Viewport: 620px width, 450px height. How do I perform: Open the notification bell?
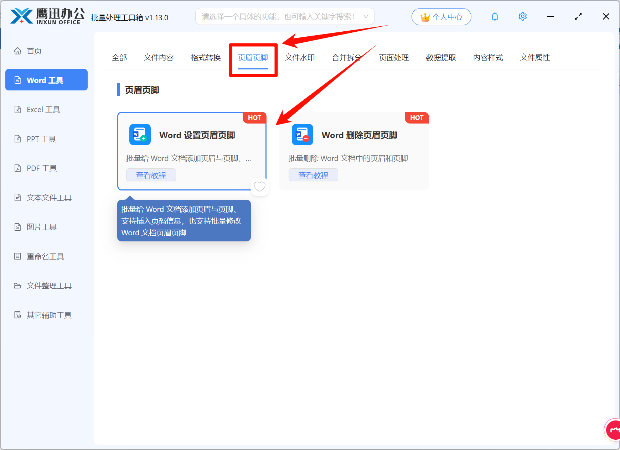495,16
